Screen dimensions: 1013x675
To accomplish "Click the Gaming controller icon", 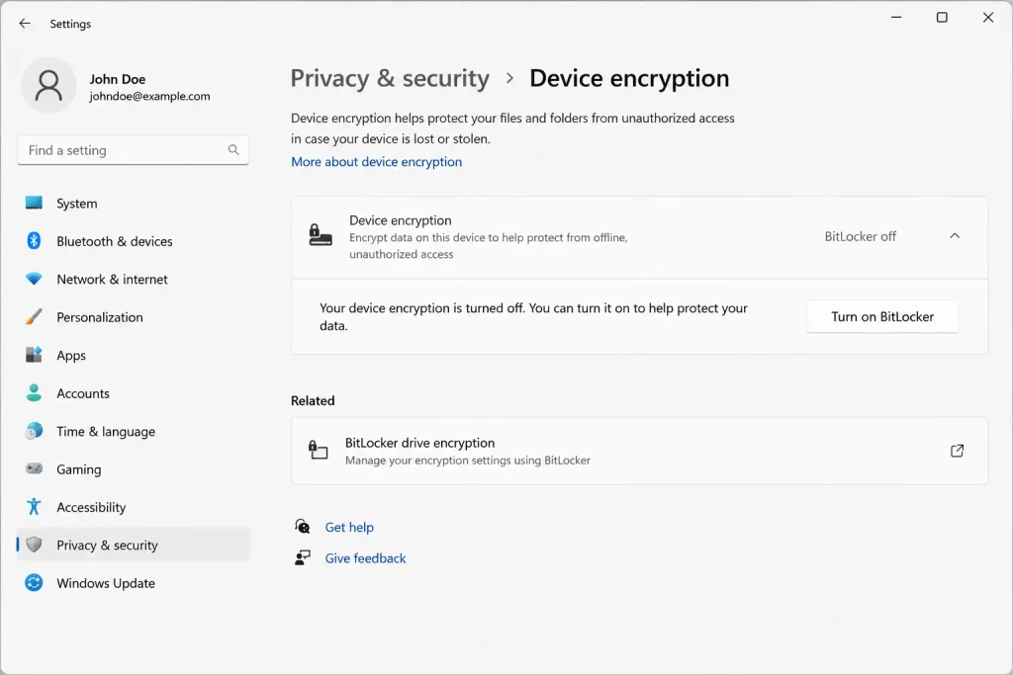I will pos(34,468).
